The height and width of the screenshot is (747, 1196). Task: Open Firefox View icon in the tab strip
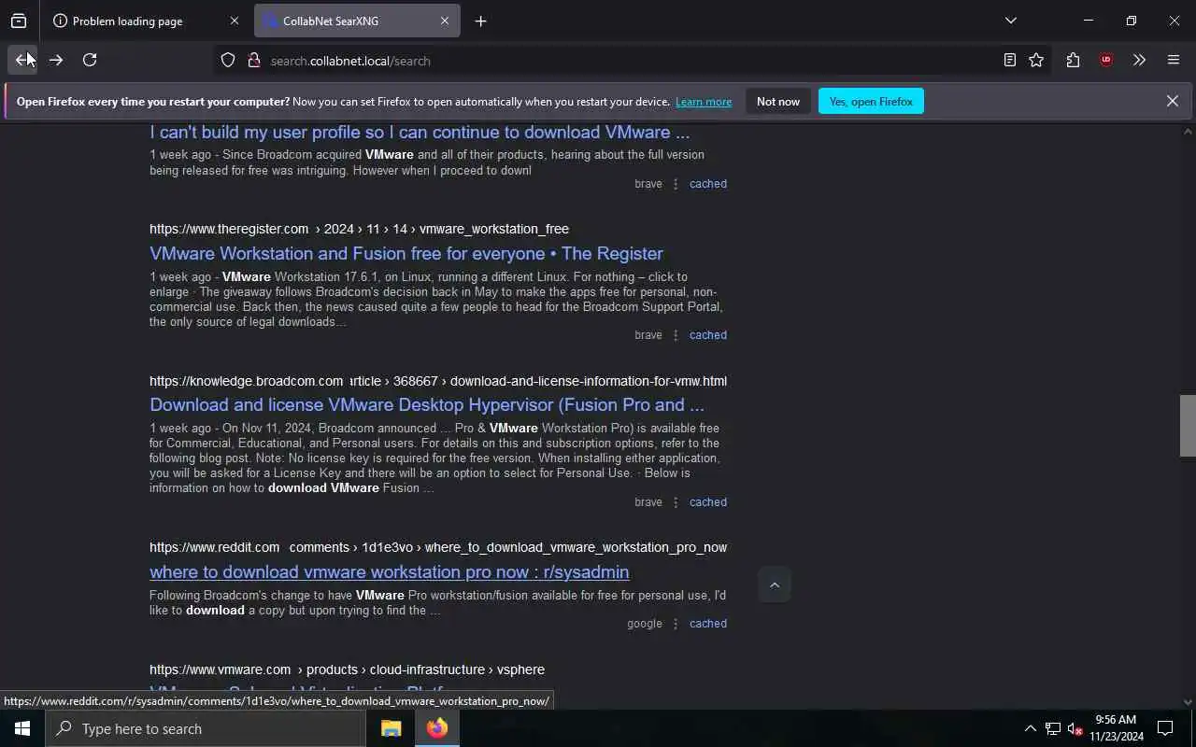19,21
